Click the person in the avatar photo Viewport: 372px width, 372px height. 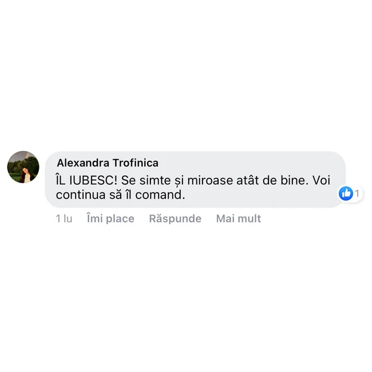(x=26, y=175)
